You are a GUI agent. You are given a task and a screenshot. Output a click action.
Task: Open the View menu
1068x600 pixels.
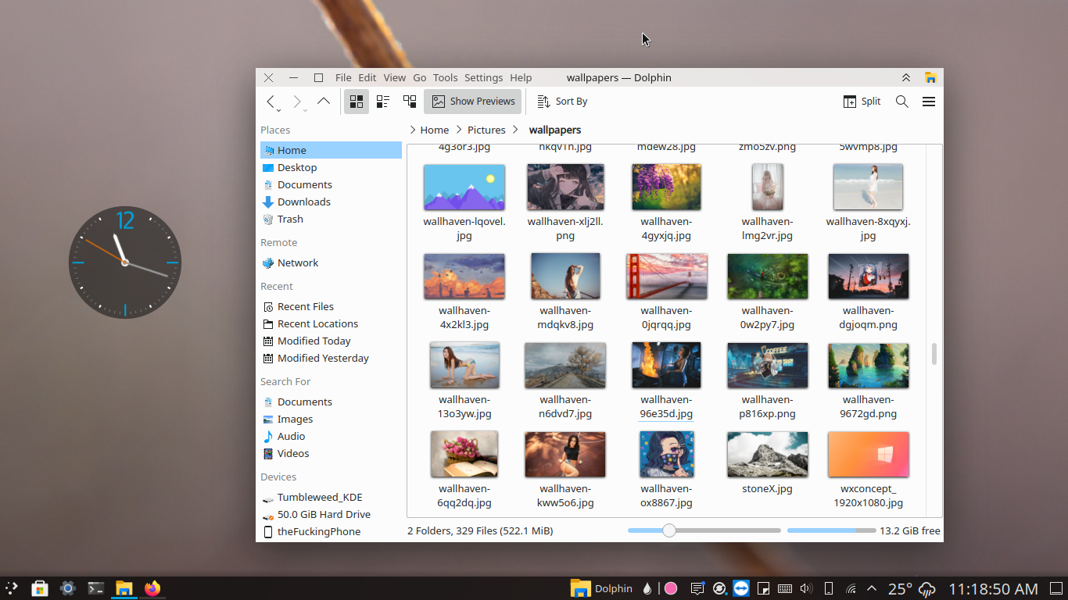click(x=395, y=77)
